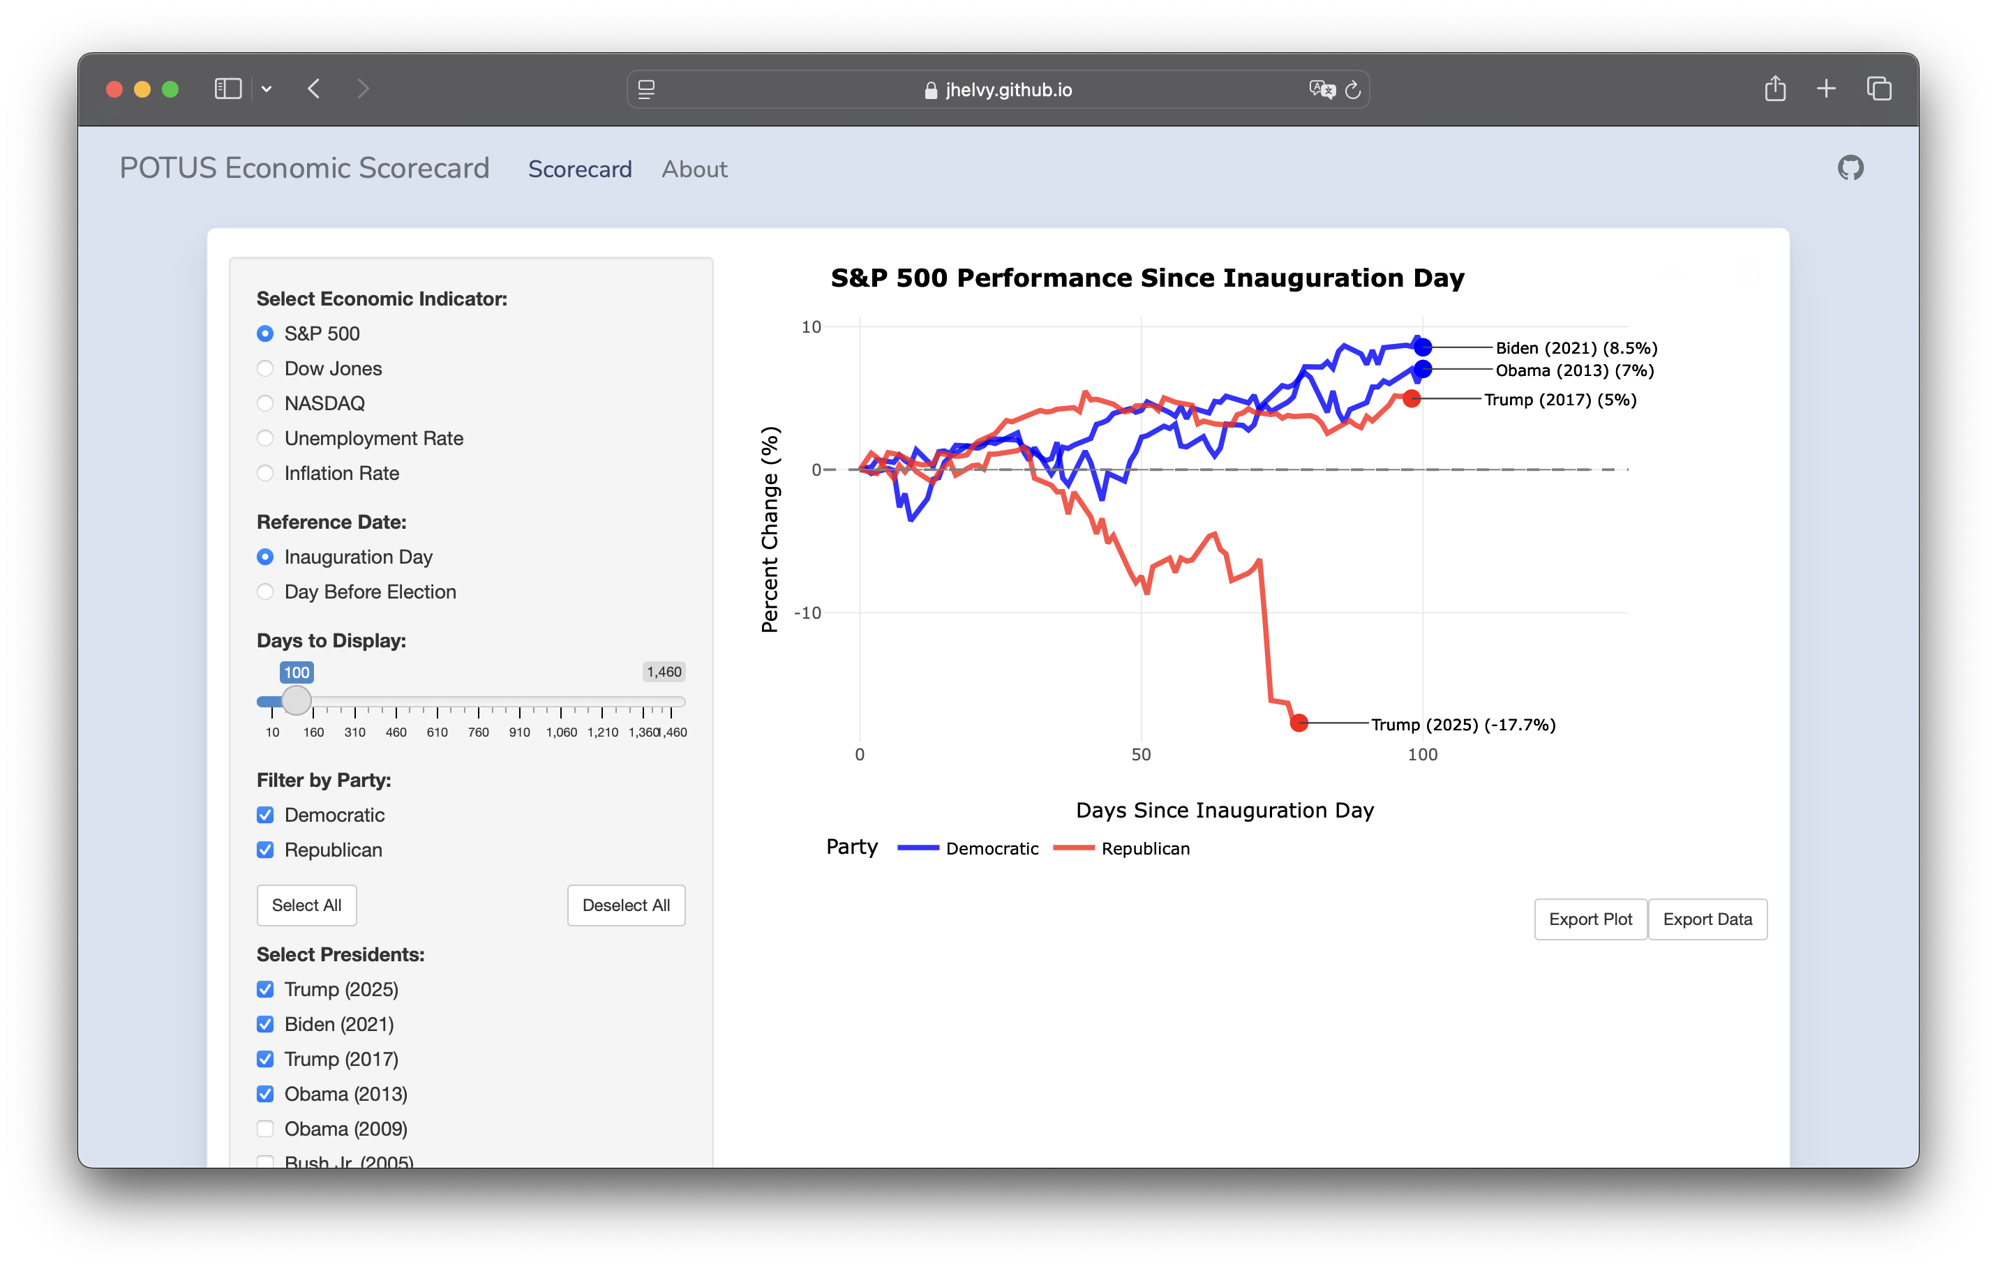Select the NASDAQ indicator radio button
The width and height of the screenshot is (1997, 1271).
pyautogui.click(x=265, y=404)
